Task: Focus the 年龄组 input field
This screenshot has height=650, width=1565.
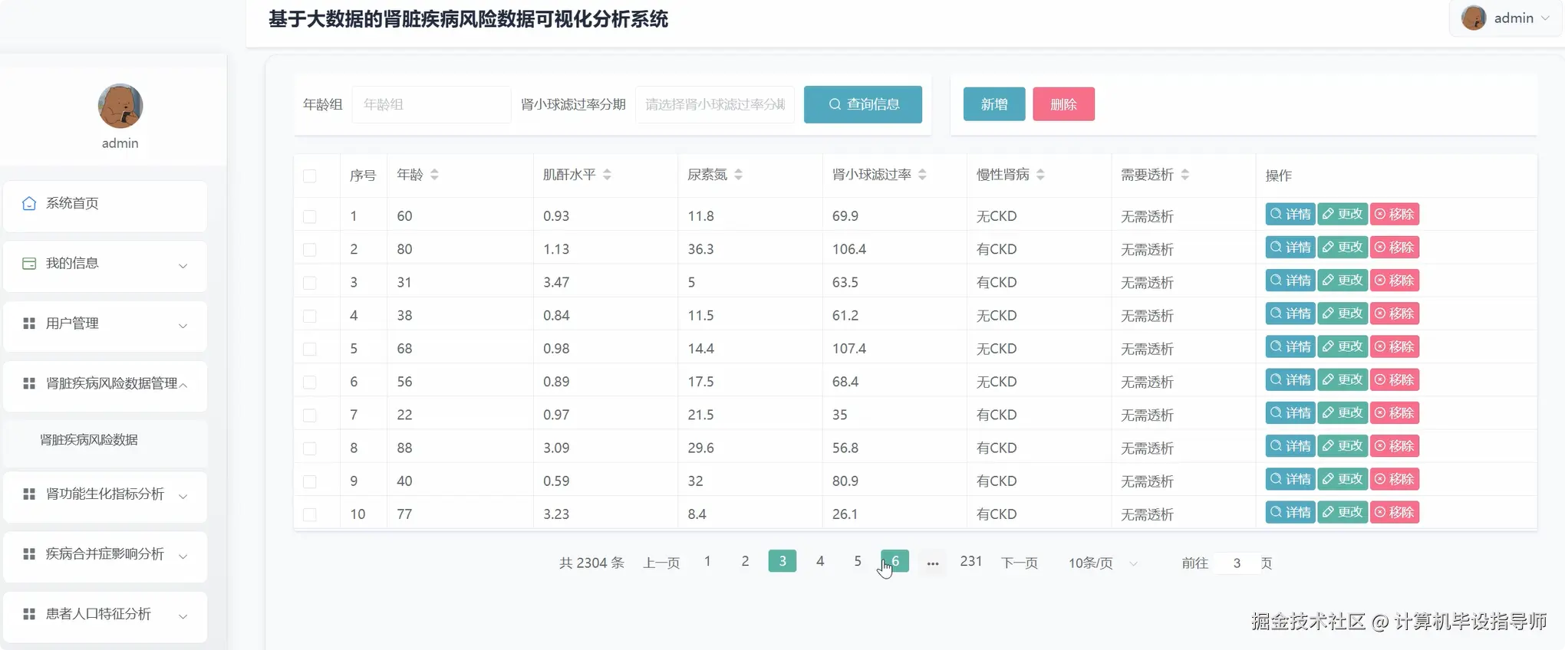Action: (431, 104)
